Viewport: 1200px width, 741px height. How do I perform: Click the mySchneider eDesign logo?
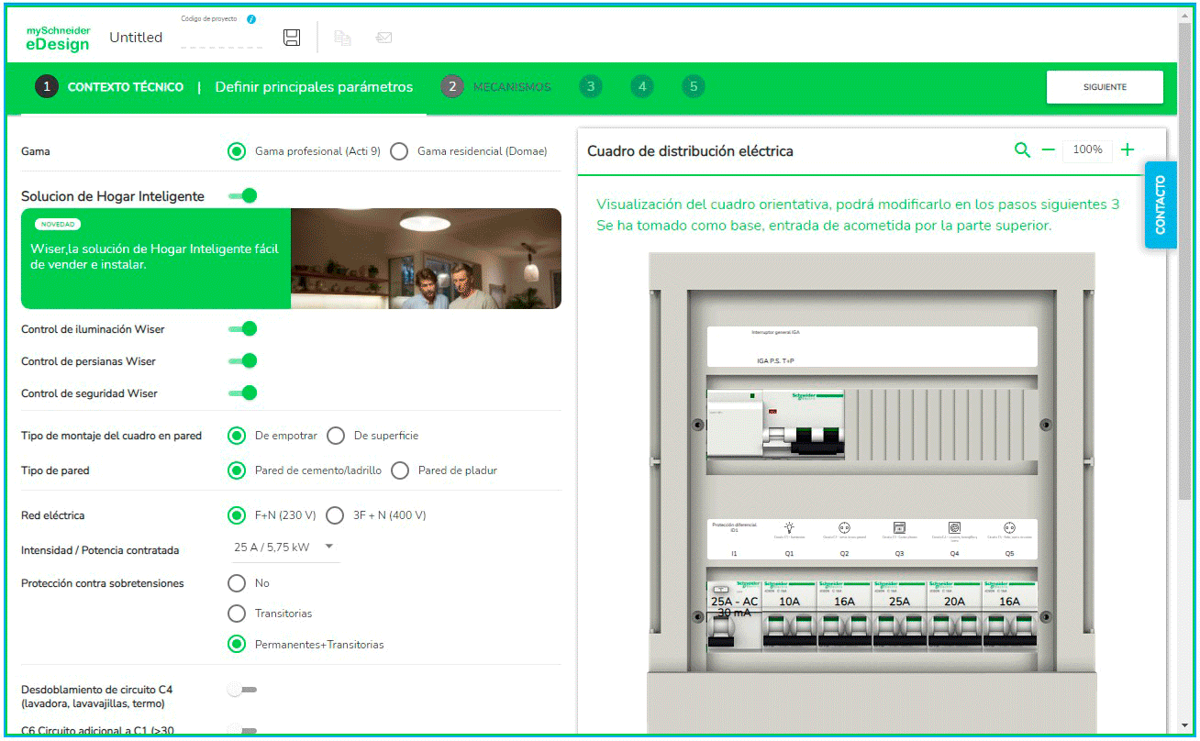58,38
